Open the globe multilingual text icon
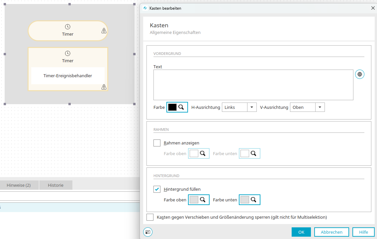This screenshot has height=239, width=377. (360, 75)
